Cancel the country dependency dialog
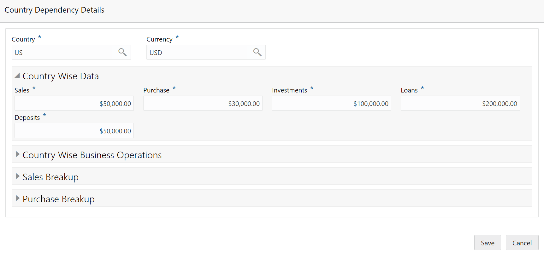Image resolution: width=544 pixels, height=257 pixels. (522, 243)
